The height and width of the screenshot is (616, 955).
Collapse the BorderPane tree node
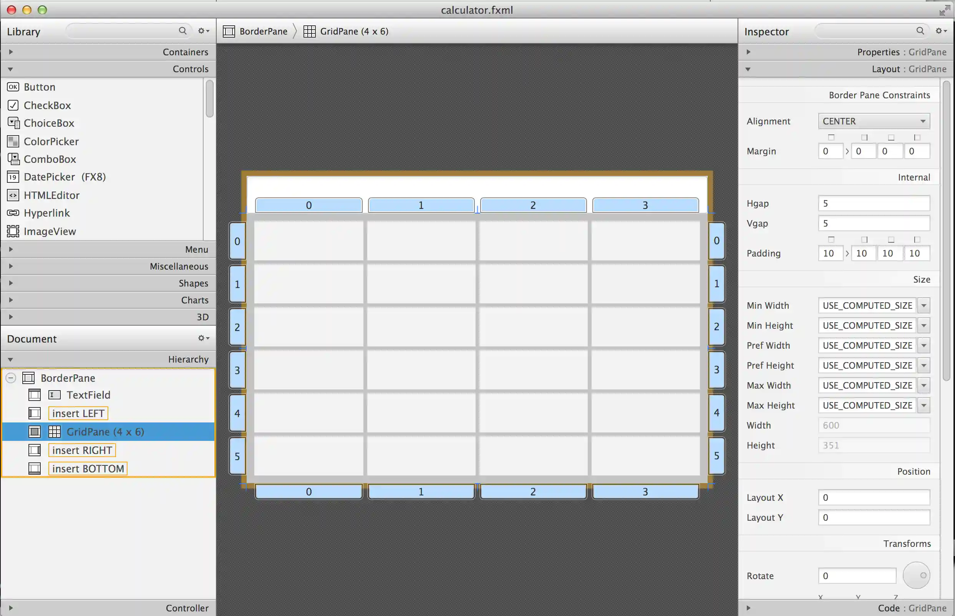11,378
